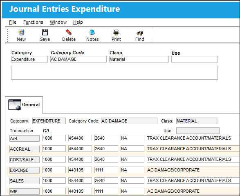240x196 pixels.
Task: Click the NA field in SALES row
Action: click(132, 180)
